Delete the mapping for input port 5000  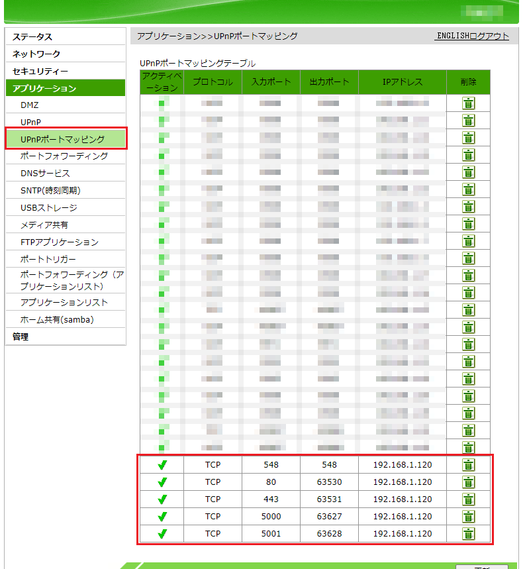pos(468,517)
